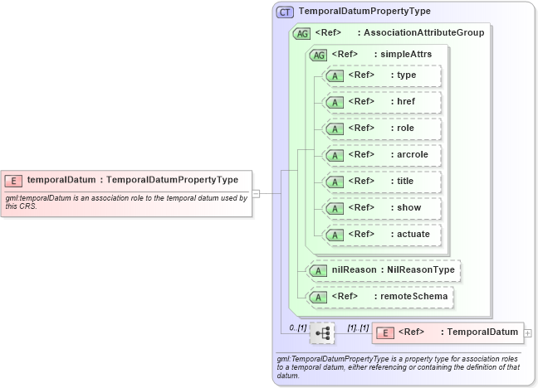Click the A icon of type attribute
The height and width of the screenshot is (388, 538).
coord(335,75)
